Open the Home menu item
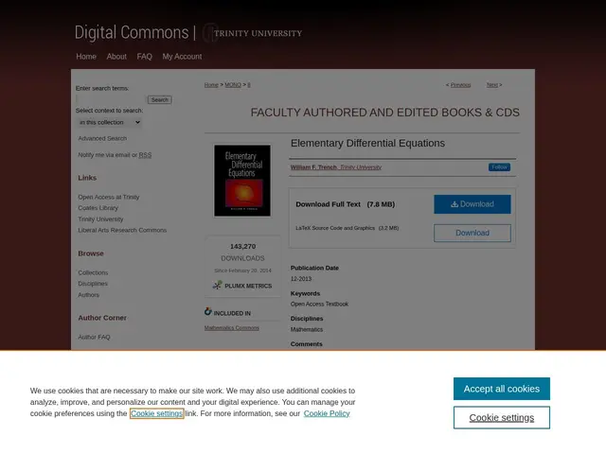The height and width of the screenshot is (454, 606). [86, 57]
